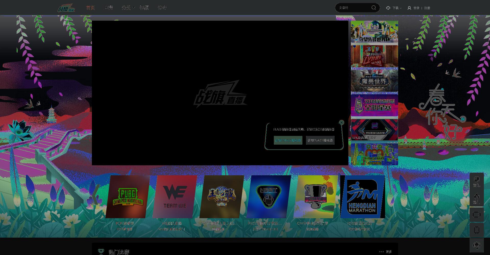The height and width of the screenshot is (255, 490).
Task: Open the 视频 navigation tab
Action: 144,8
